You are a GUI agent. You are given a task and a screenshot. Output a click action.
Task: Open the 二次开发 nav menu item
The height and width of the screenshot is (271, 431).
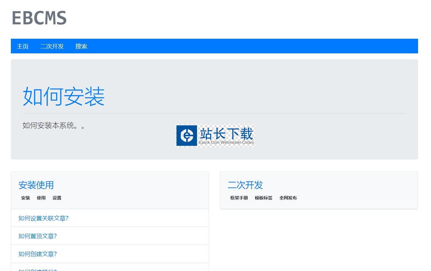[x=52, y=46]
